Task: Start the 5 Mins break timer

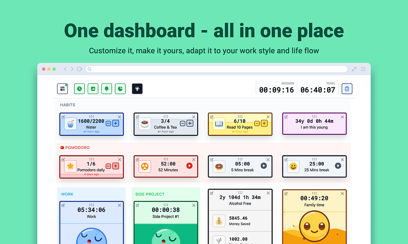Action: [x=264, y=166]
